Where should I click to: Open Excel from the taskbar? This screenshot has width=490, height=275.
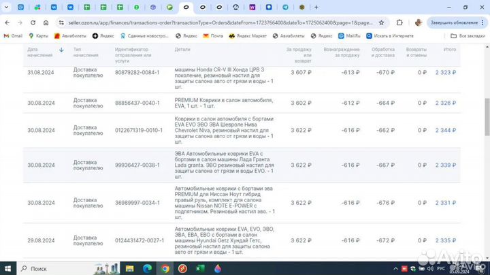[x=200, y=268]
